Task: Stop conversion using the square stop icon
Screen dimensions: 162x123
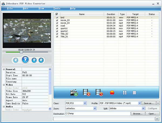Action: pos(134,93)
